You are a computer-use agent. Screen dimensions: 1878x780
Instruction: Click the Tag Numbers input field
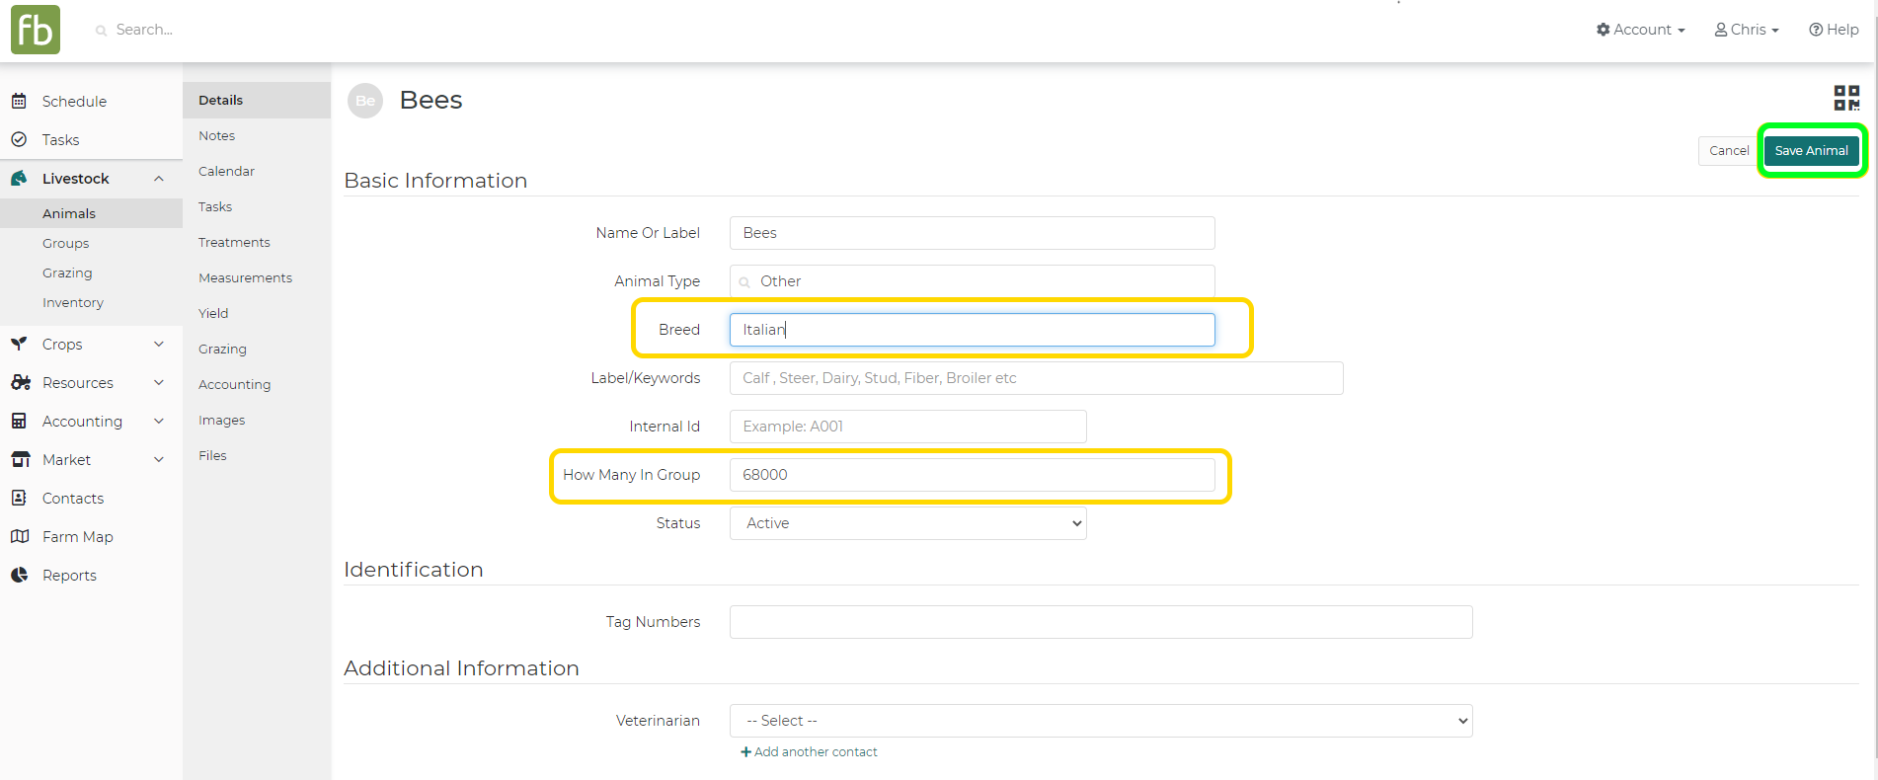pyautogui.click(x=1100, y=622)
